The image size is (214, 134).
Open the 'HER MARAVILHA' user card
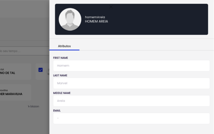[14, 92]
